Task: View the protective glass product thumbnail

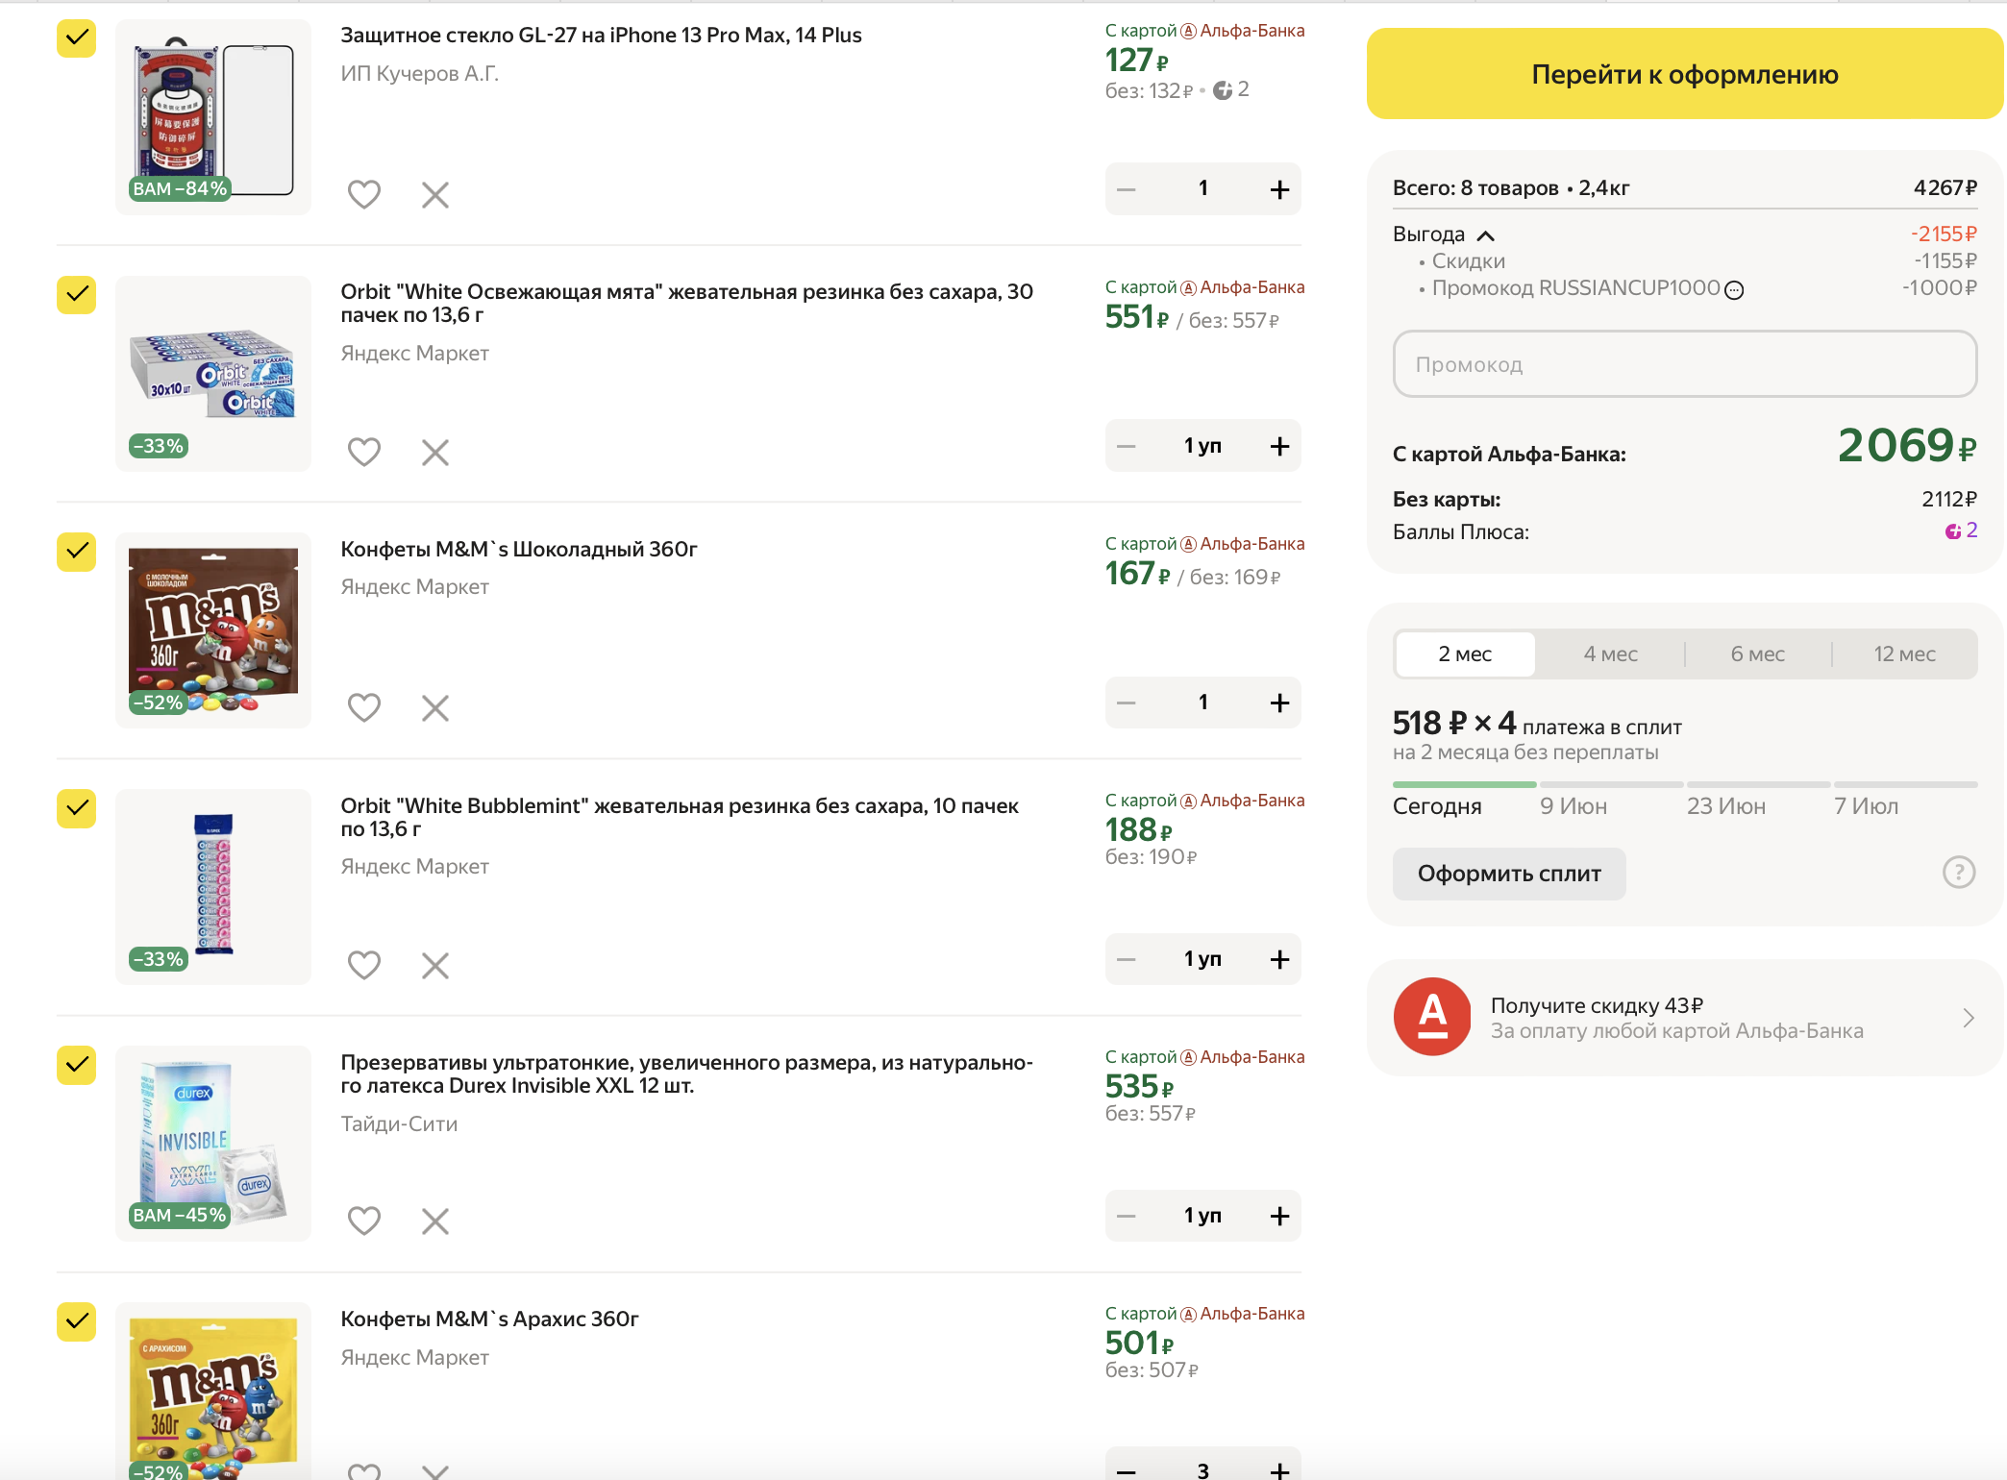Action: (x=213, y=117)
